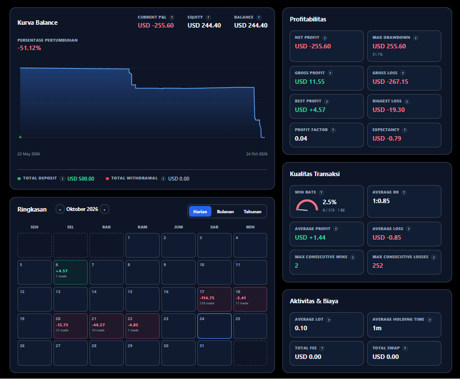
Task: Click the 24 Oct 2026 chart end date
Action: coord(256,154)
